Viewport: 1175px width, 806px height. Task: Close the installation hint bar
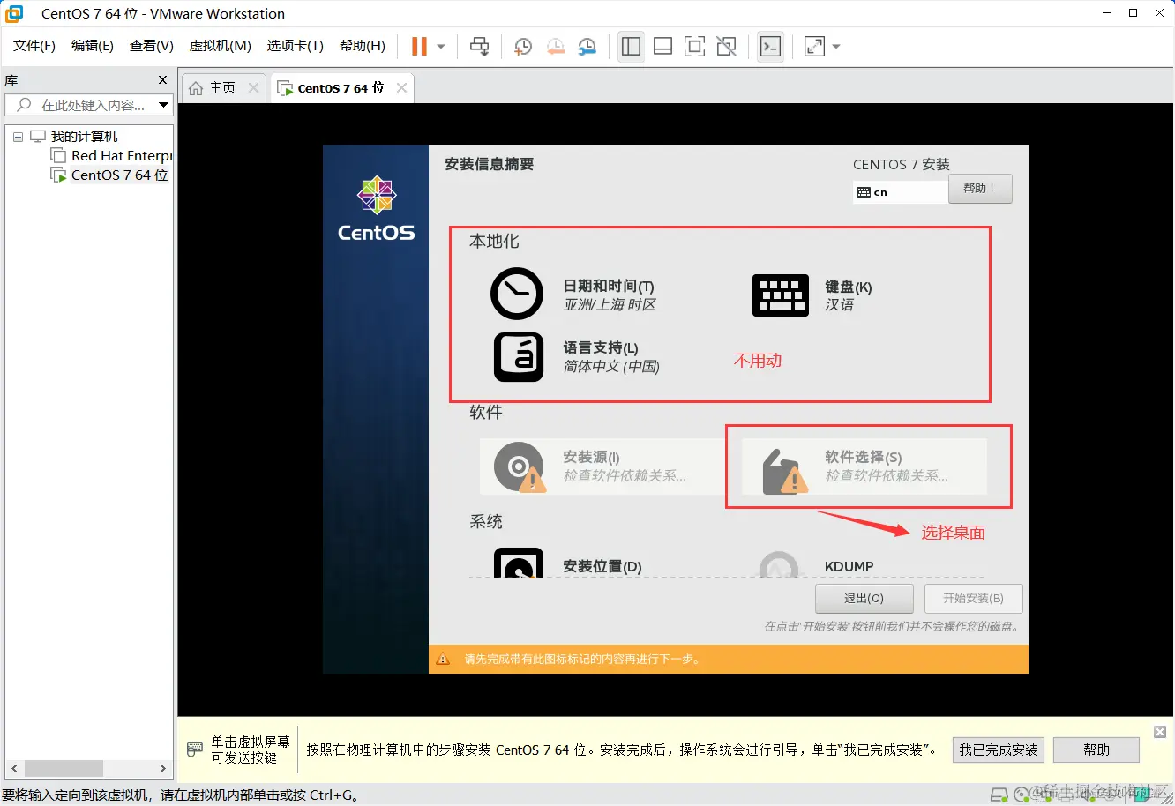click(x=1160, y=732)
